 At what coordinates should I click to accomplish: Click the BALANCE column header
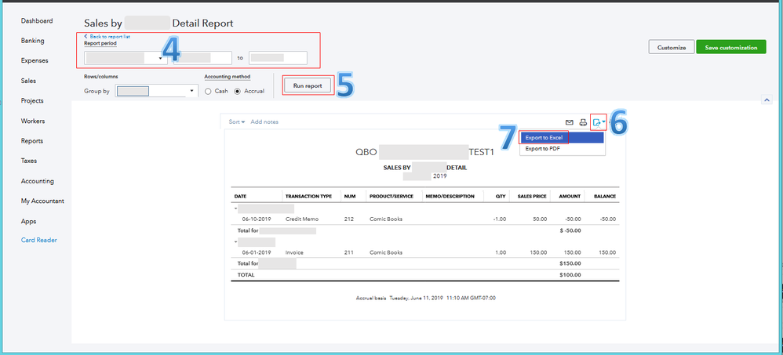click(x=605, y=197)
